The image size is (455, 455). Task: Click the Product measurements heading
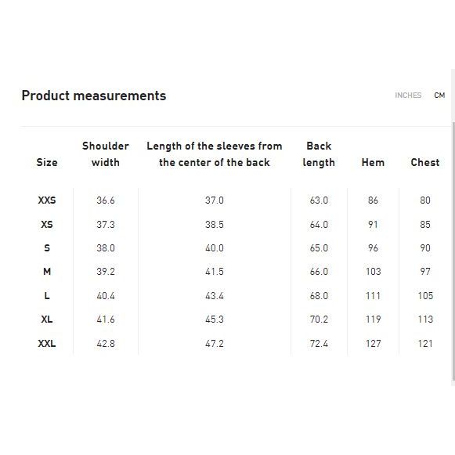94,96
